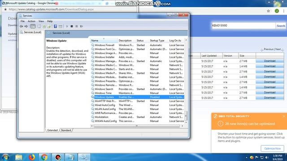Click horizontal scrollbar thumb in services list
The image size is (287, 161).
(137, 126)
